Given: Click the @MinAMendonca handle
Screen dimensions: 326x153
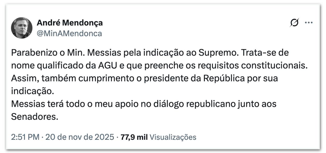Looking at the screenshot, I should (69, 33).
